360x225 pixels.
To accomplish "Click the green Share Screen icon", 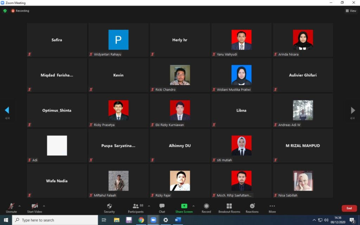I will pos(184,206).
